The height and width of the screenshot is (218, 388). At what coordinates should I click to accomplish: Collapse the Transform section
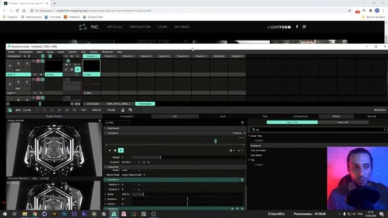click(x=105, y=180)
